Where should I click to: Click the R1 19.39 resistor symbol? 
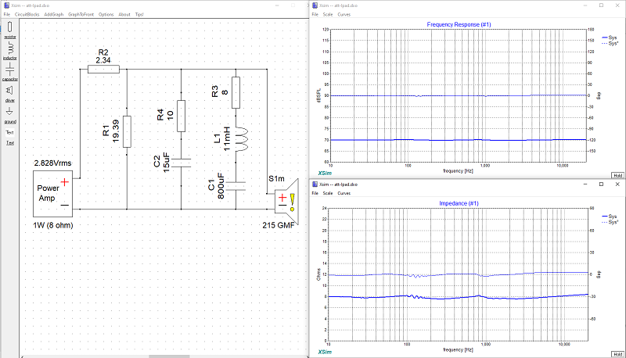(127, 131)
